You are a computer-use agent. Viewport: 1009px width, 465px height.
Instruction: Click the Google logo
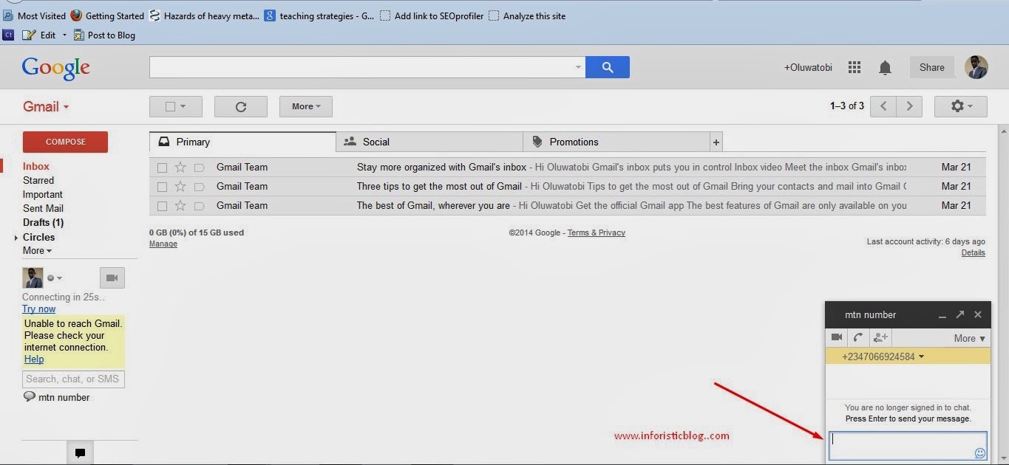click(x=56, y=68)
